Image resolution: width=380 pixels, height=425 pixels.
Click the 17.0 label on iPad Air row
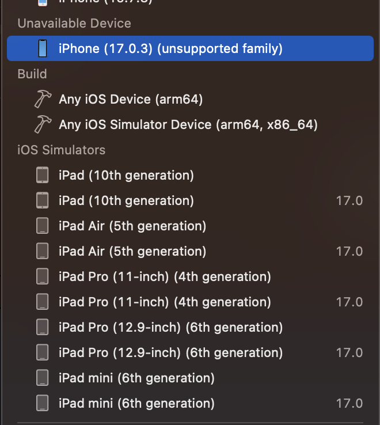tap(349, 251)
